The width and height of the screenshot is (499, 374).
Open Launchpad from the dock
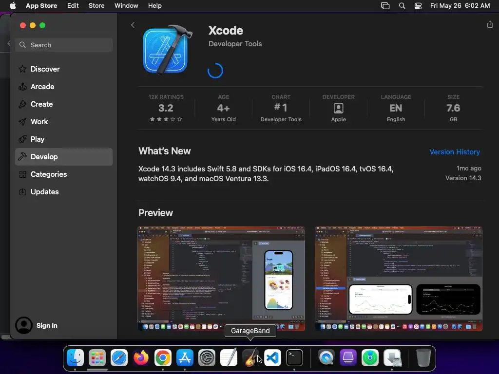[97, 357]
